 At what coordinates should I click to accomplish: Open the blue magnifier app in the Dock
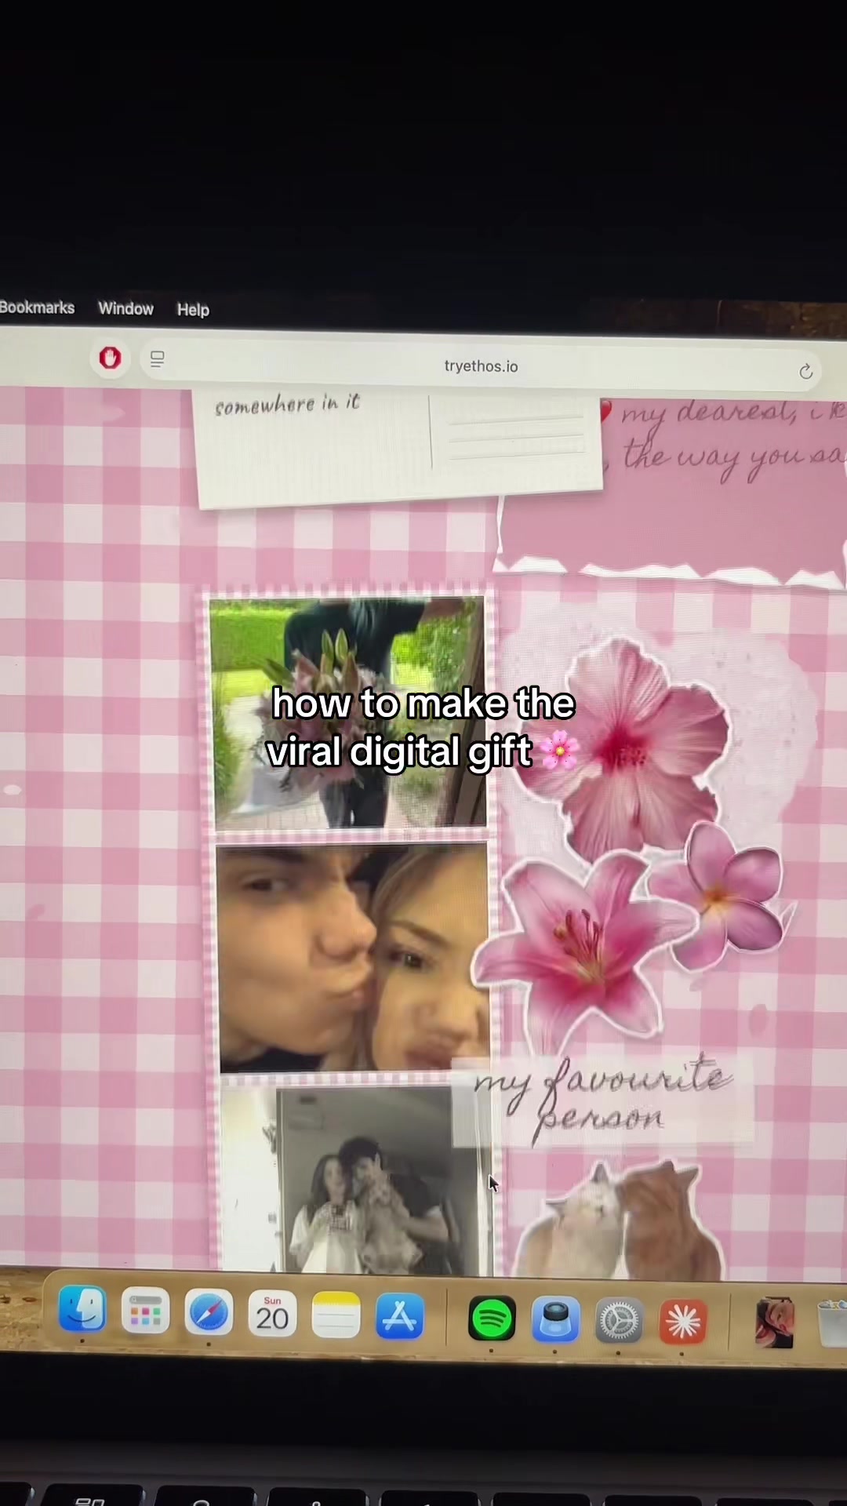tap(555, 1320)
